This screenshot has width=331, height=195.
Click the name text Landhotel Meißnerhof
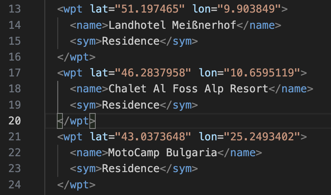point(172,25)
